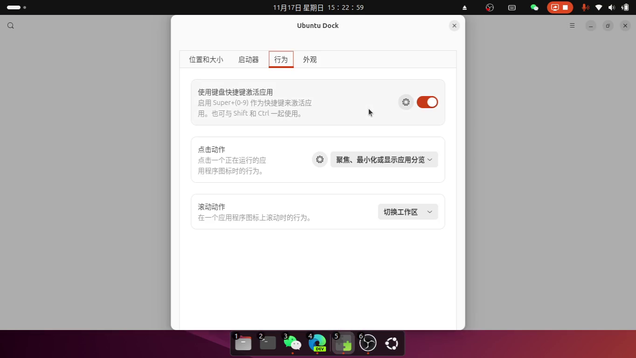636x358 pixels.
Task: Open the hamburger menu in the background window
Action: (572, 26)
